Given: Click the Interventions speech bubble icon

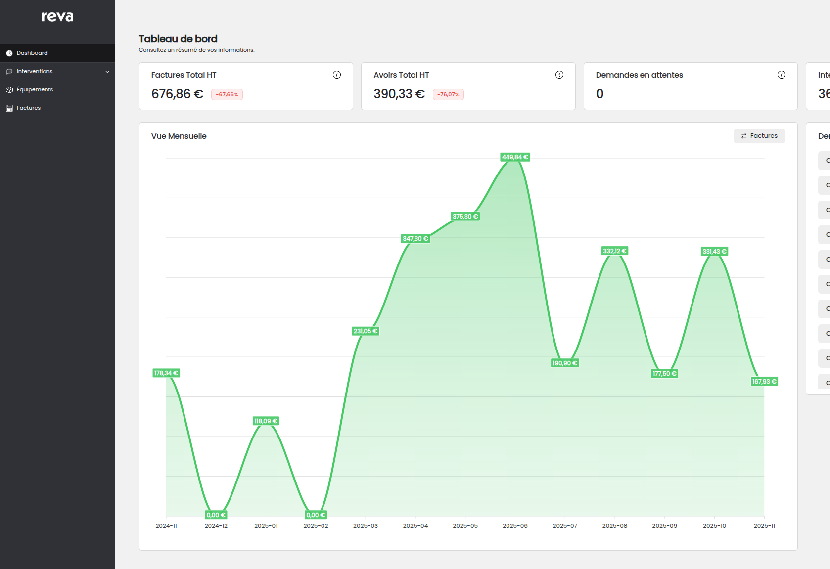Looking at the screenshot, I should pos(9,72).
